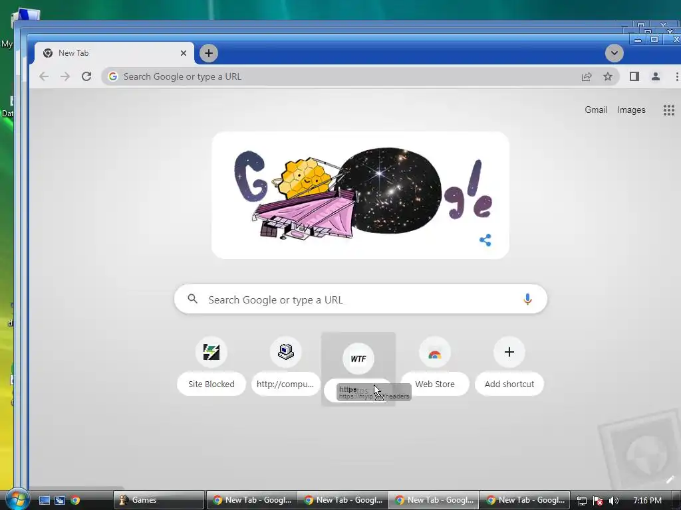
Task: Open the profile avatar icon
Action: [x=655, y=76]
